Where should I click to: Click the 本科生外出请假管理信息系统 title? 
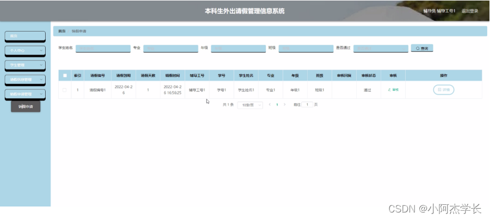pos(245,11)
